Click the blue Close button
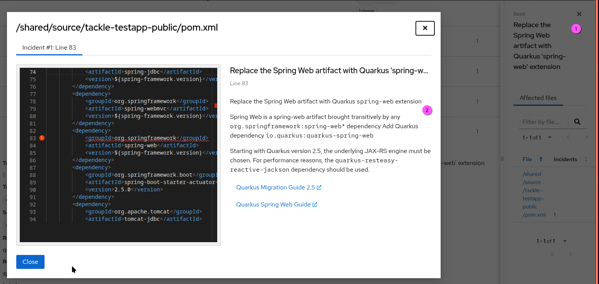This screenshot has width=599, height=284. pyautogui.click(x=30, y=262)
